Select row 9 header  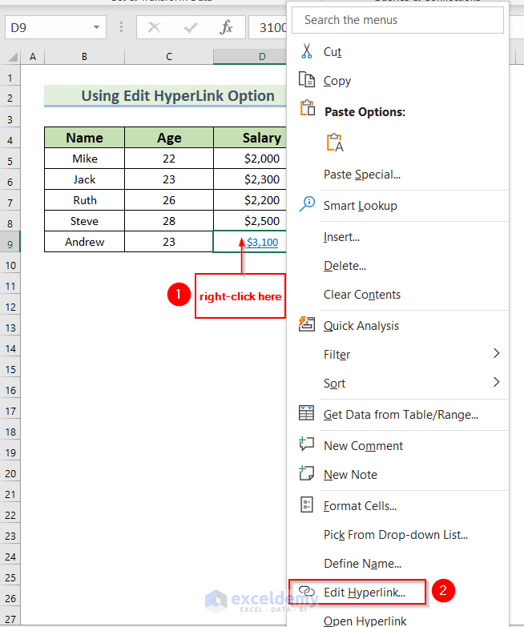(10, 243)
